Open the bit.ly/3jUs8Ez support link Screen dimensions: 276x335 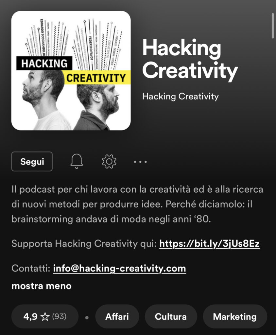pos(209,244)
